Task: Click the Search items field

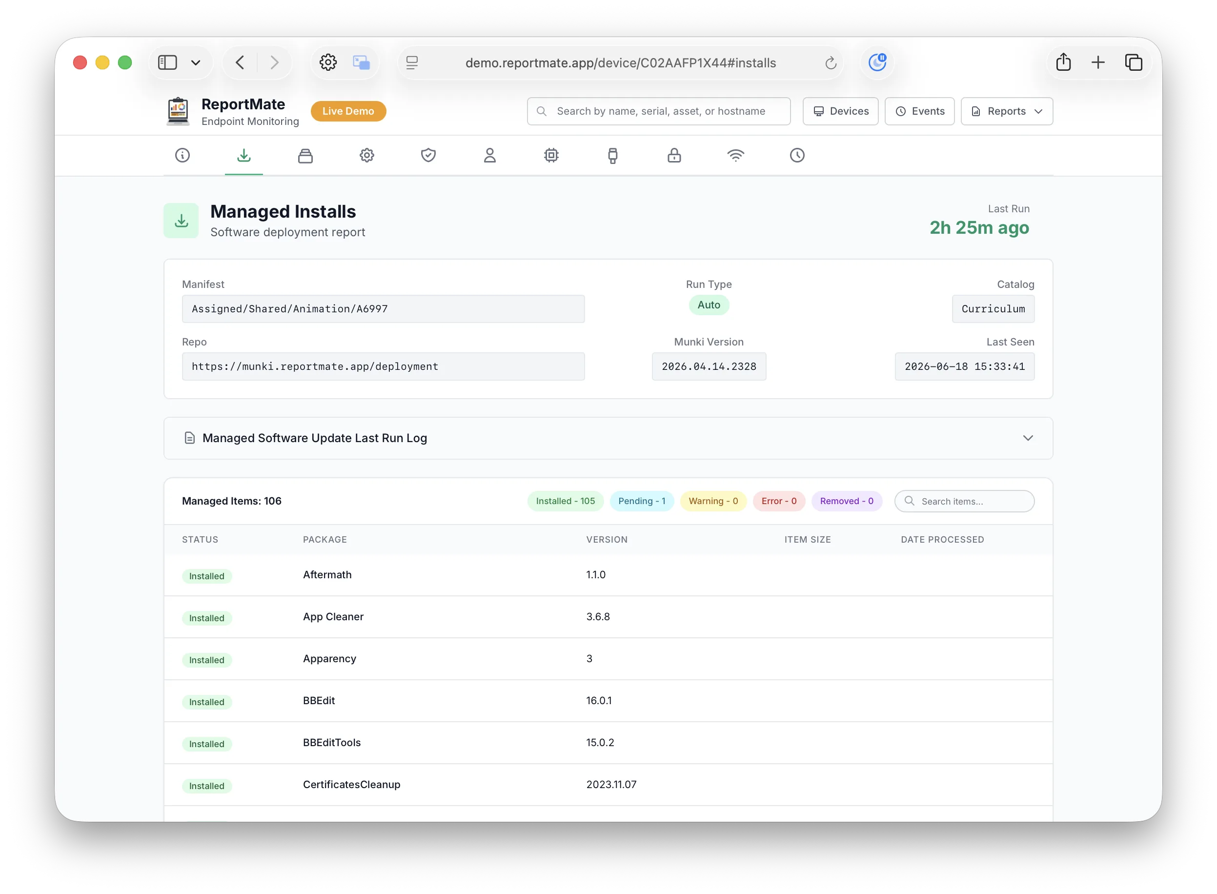Action: pos(964,501)
